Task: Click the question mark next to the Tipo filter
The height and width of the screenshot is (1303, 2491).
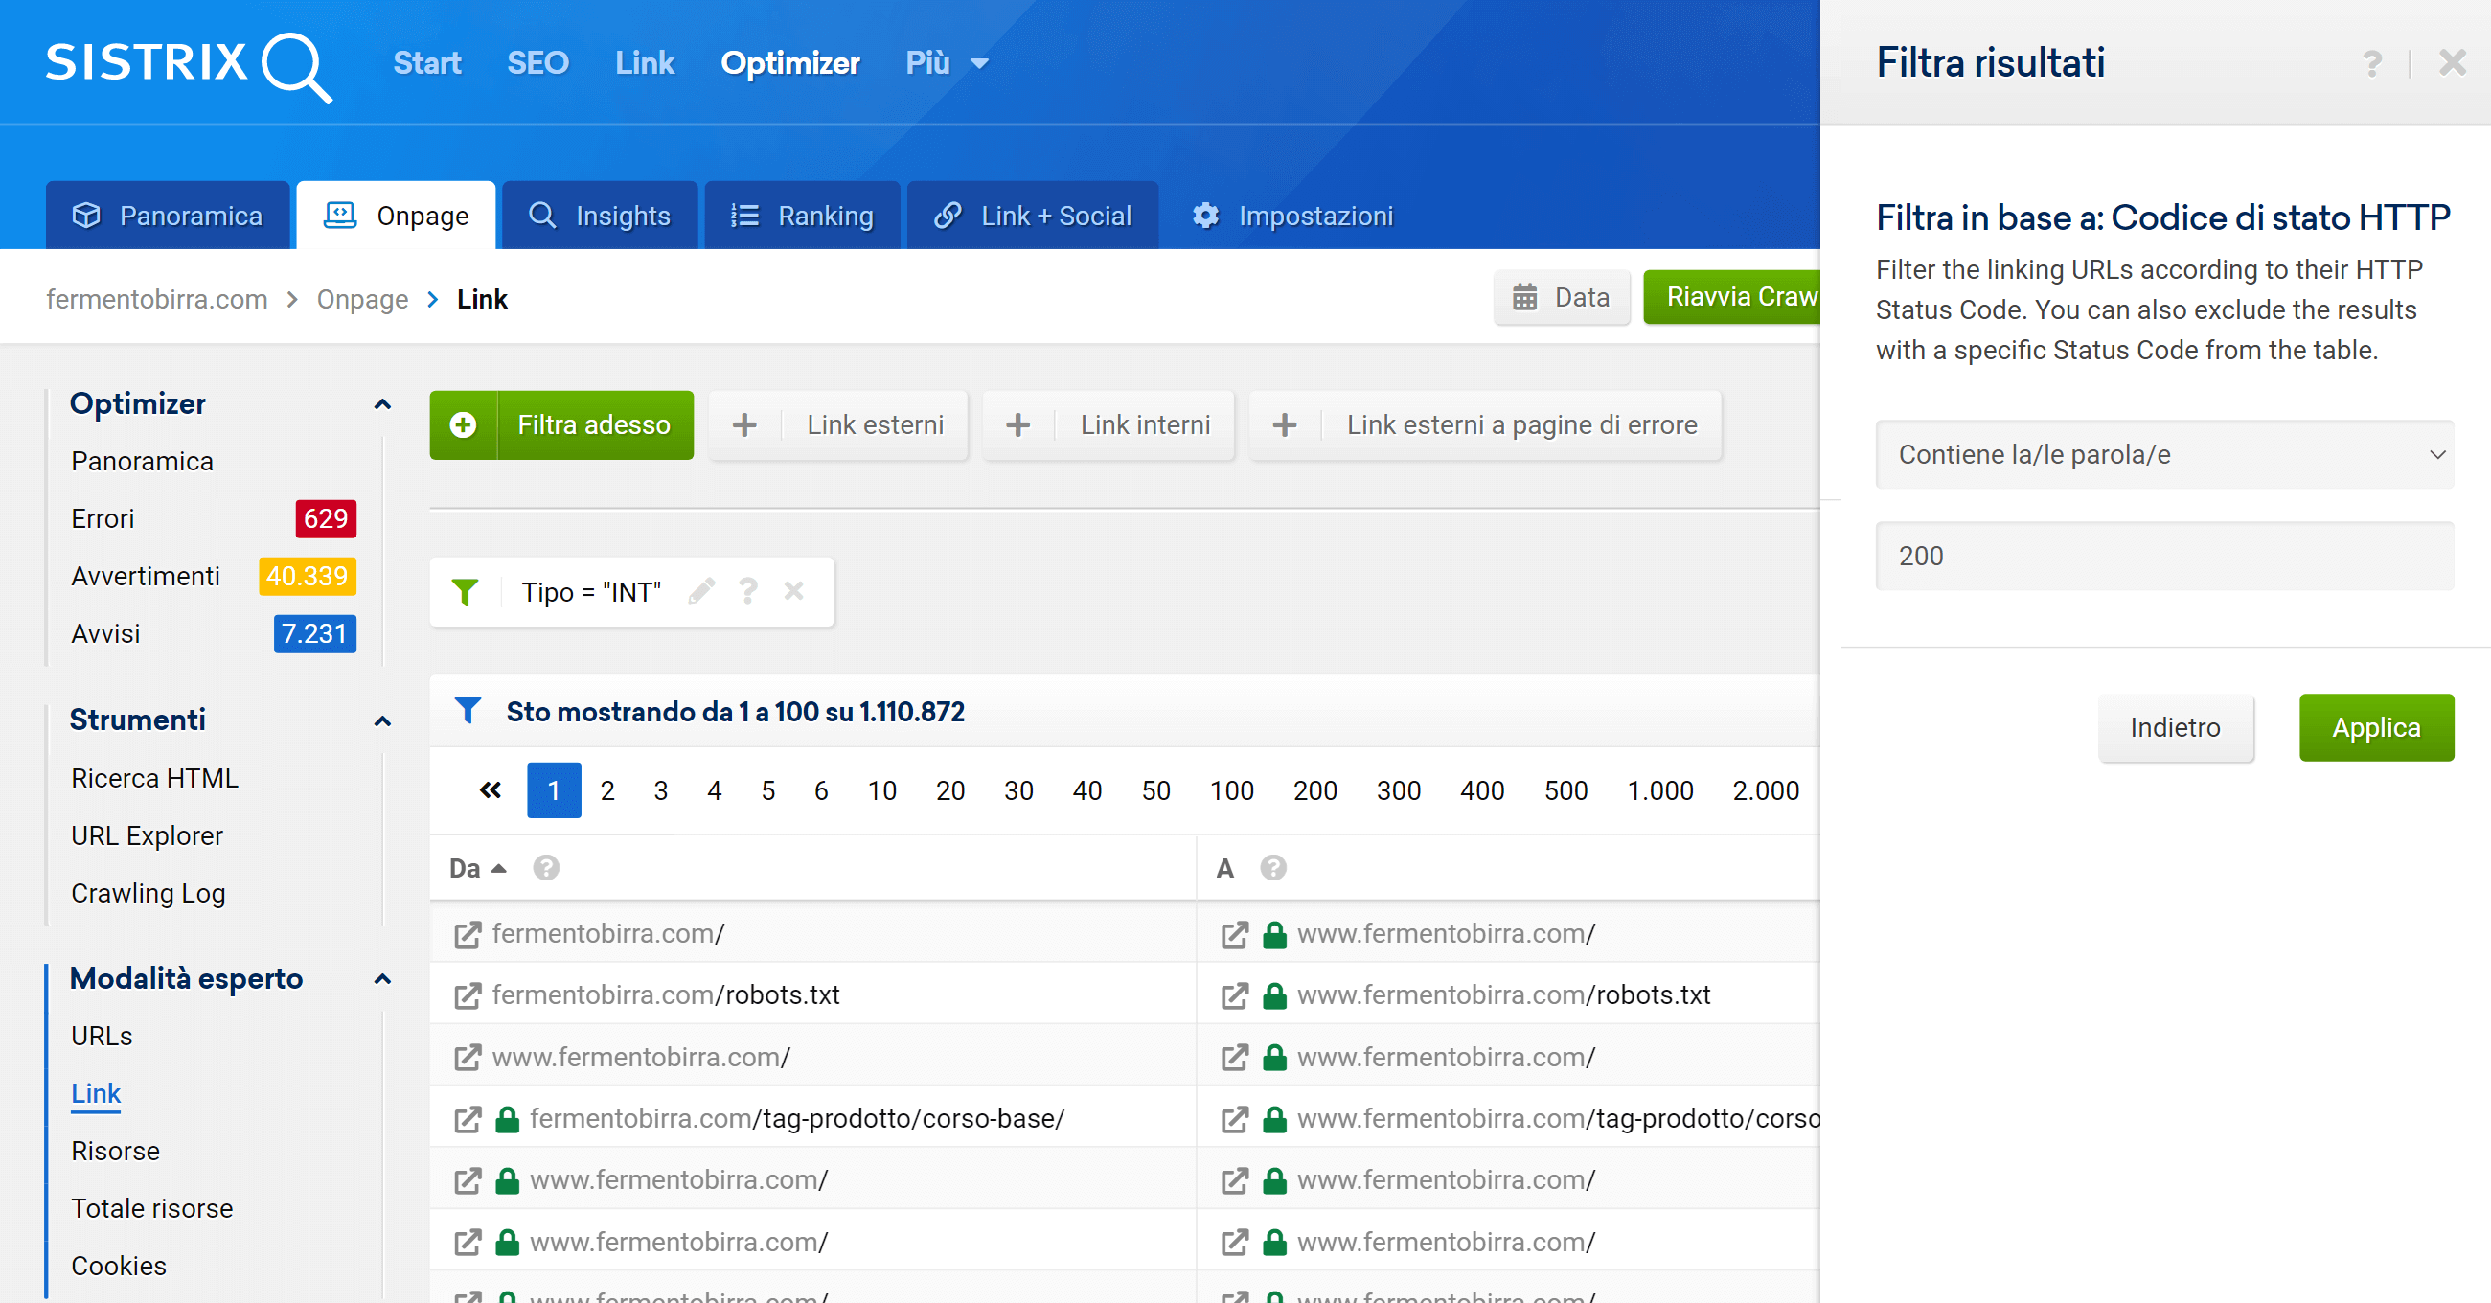Action: coord(747,591)
